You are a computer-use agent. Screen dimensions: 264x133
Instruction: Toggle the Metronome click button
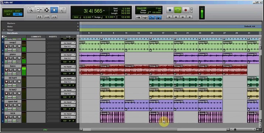click(145, 17)
